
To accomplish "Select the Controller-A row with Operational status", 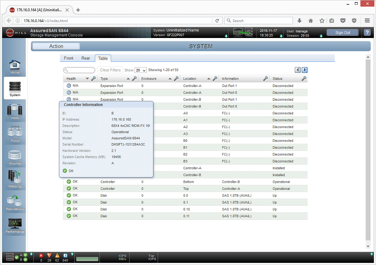I will pos(185,189).
